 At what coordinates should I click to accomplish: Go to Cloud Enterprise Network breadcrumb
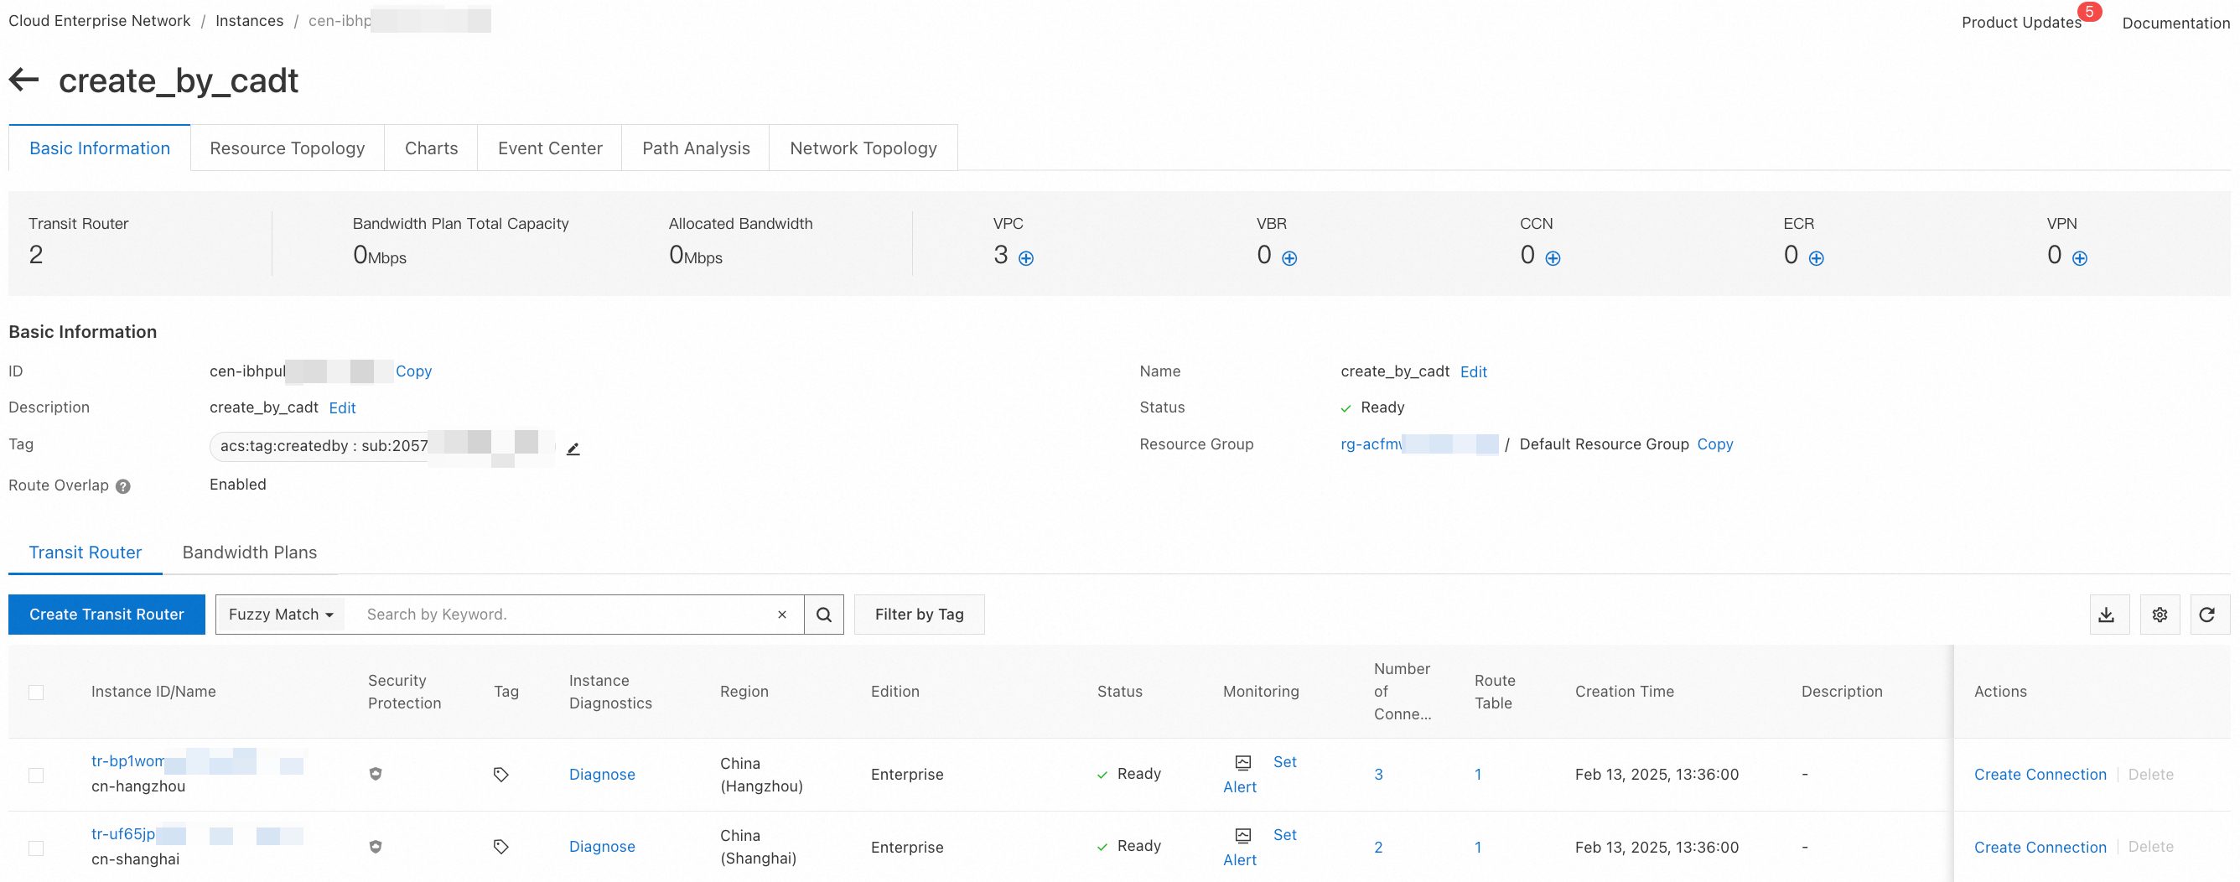point(99,21)
